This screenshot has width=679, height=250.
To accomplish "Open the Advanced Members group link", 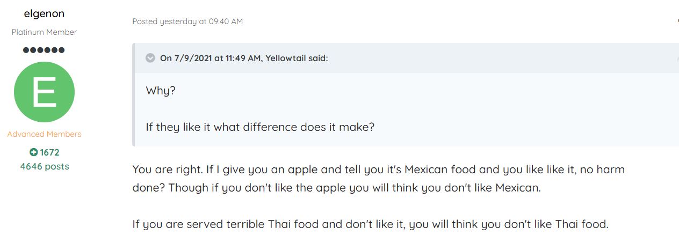I will [44, 134].
